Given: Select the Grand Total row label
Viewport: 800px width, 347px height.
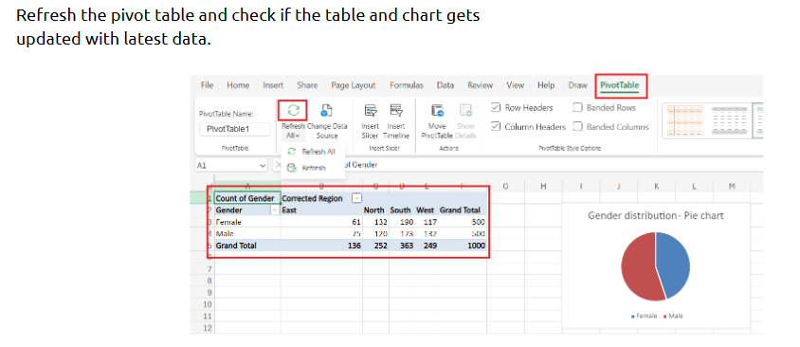Looking at the screenshot, I should coord(247,246).
